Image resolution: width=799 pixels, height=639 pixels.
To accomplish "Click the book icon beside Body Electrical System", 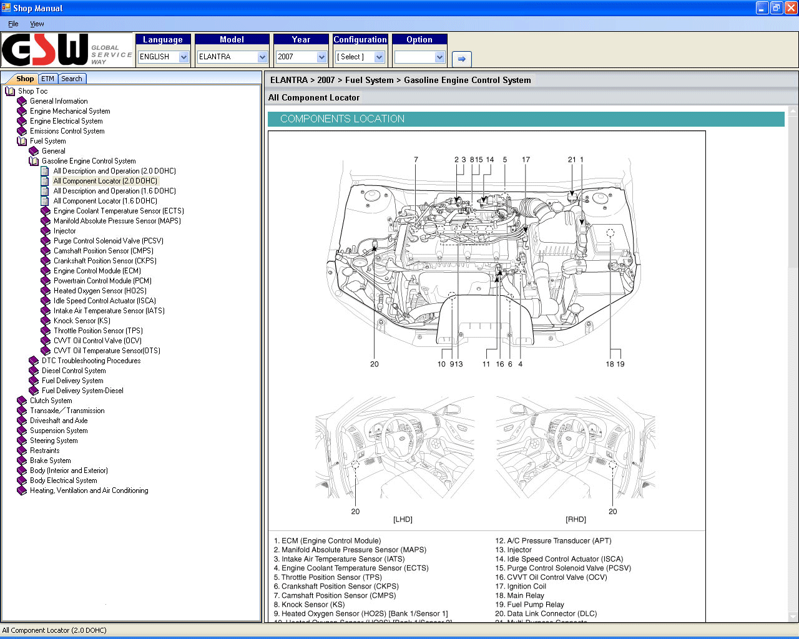I will (22, 480).
